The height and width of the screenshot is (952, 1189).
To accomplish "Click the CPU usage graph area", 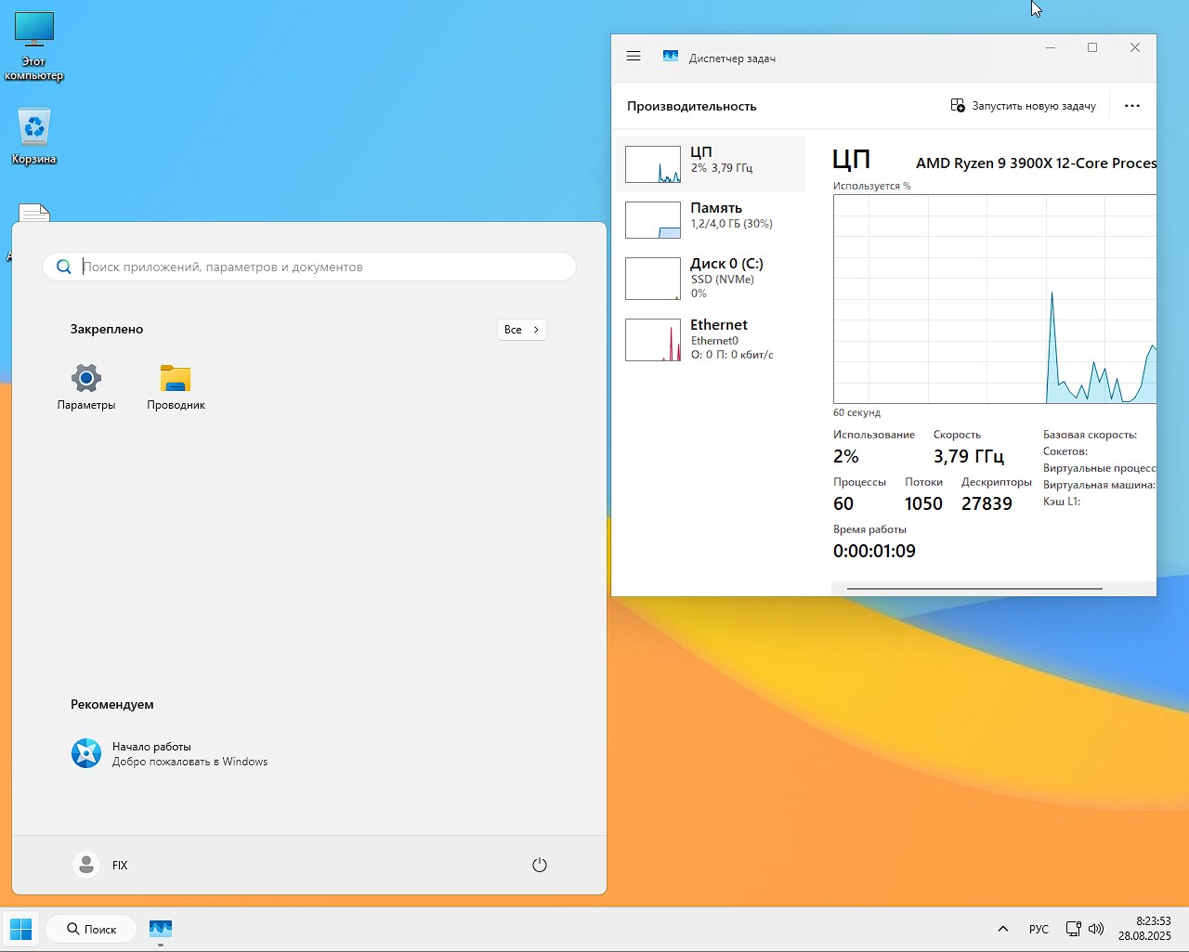I will [995, 299].
